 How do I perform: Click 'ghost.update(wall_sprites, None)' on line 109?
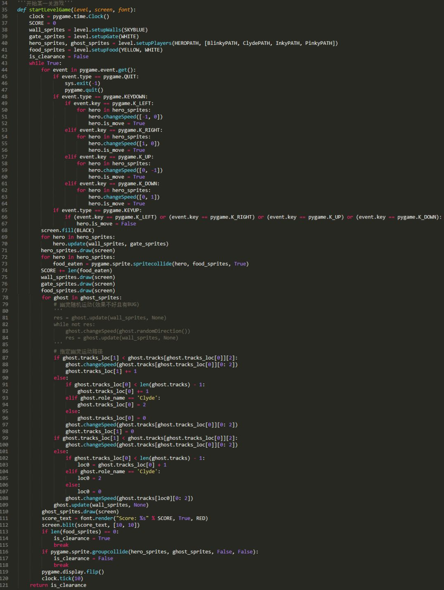101,505
